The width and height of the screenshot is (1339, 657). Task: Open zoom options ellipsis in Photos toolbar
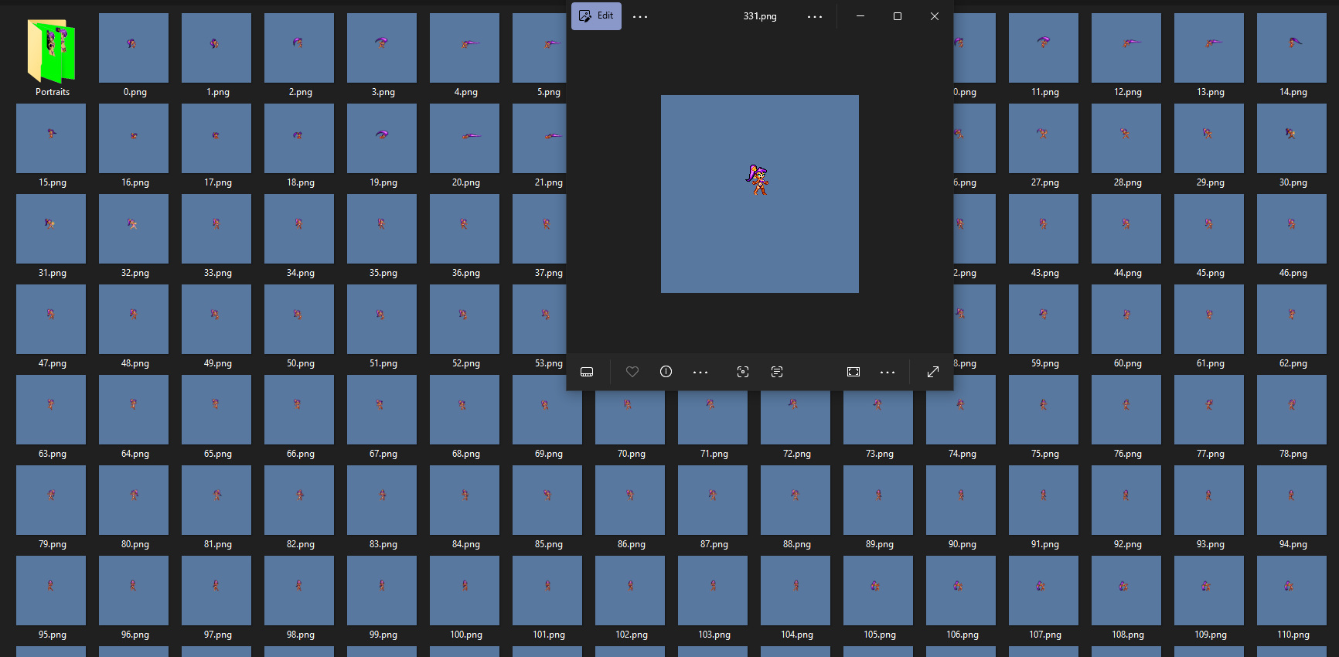point(888,372)
